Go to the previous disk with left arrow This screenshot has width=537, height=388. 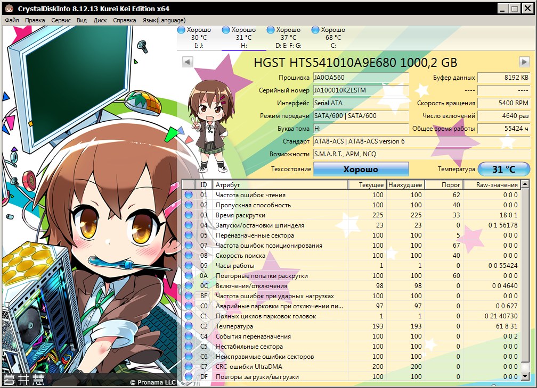(x=187, y=62)
